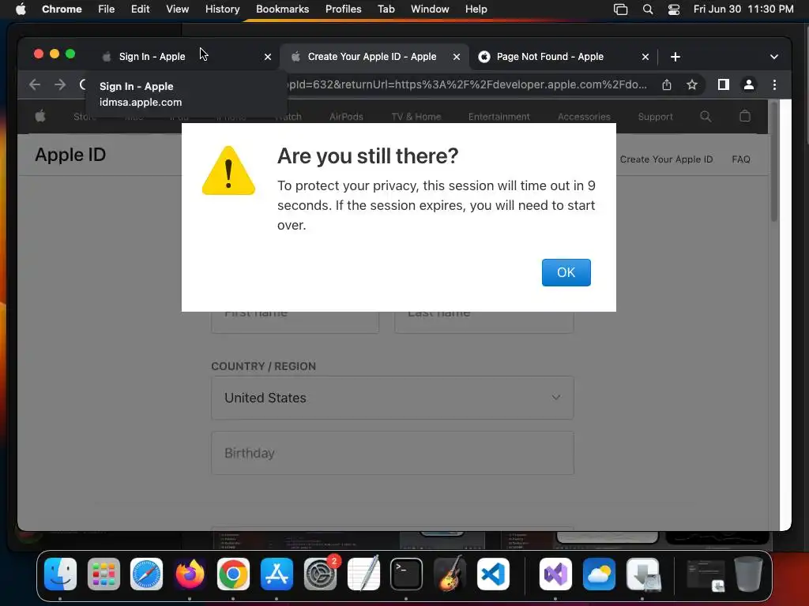Viewport: 809px width, 606px height.
Task: Open Google Chrome from the Dock
Action: pyautogui.click(x=233, y=574)
